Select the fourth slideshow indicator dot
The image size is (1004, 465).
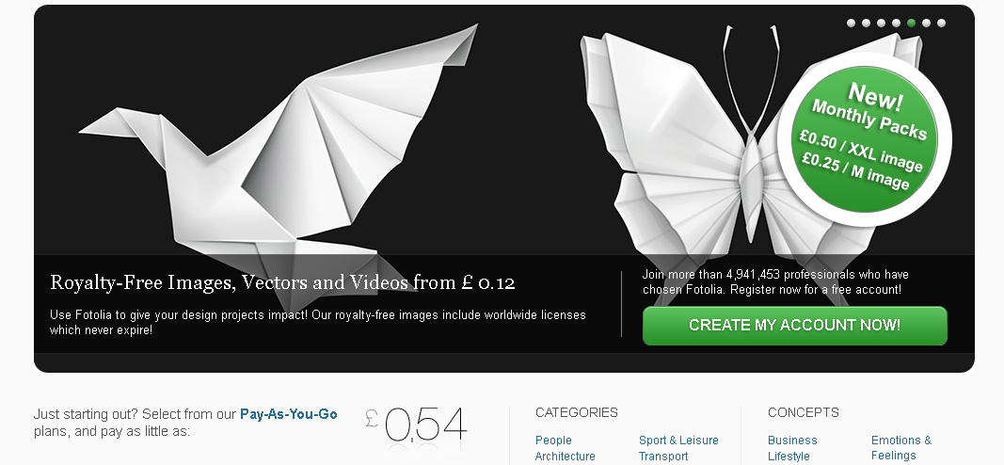pyautogui.click(x=896, y=23)
